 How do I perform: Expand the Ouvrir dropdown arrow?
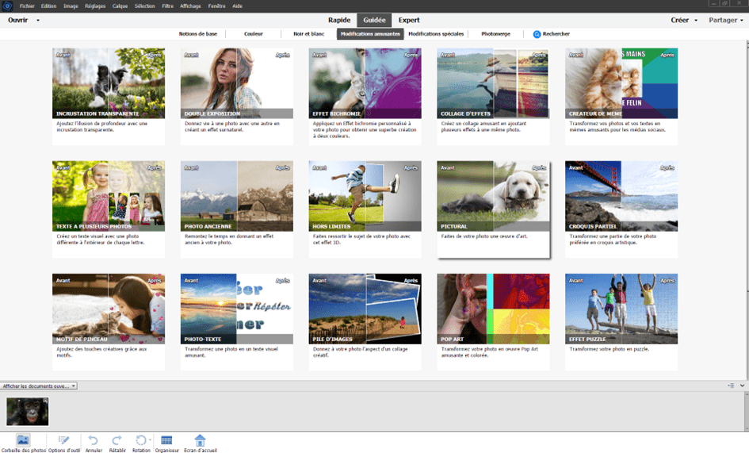click(38, 20)
